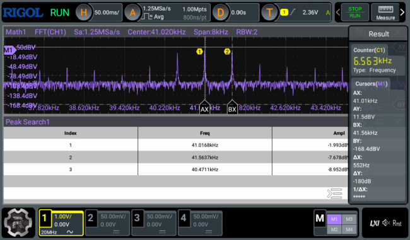
Task: Select math channel M1
Action: tap(334, 219)
